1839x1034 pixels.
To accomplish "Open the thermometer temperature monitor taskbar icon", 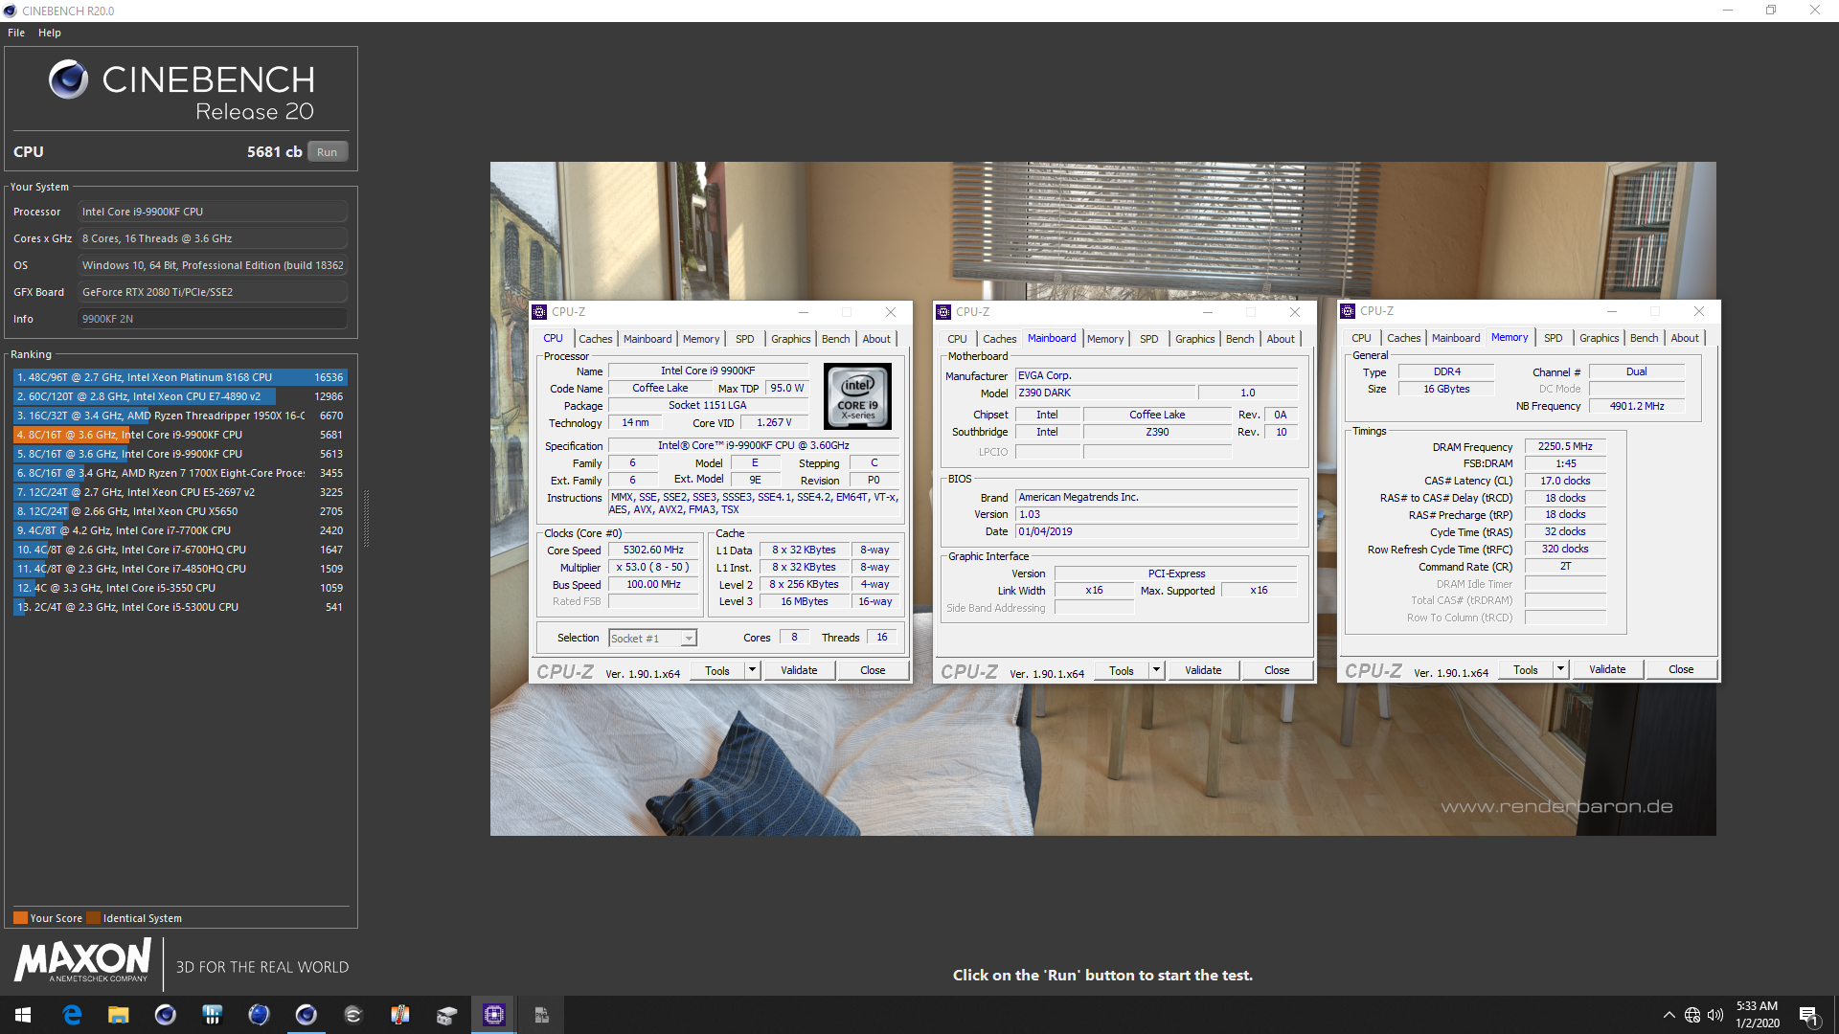I will (399, 1015).
